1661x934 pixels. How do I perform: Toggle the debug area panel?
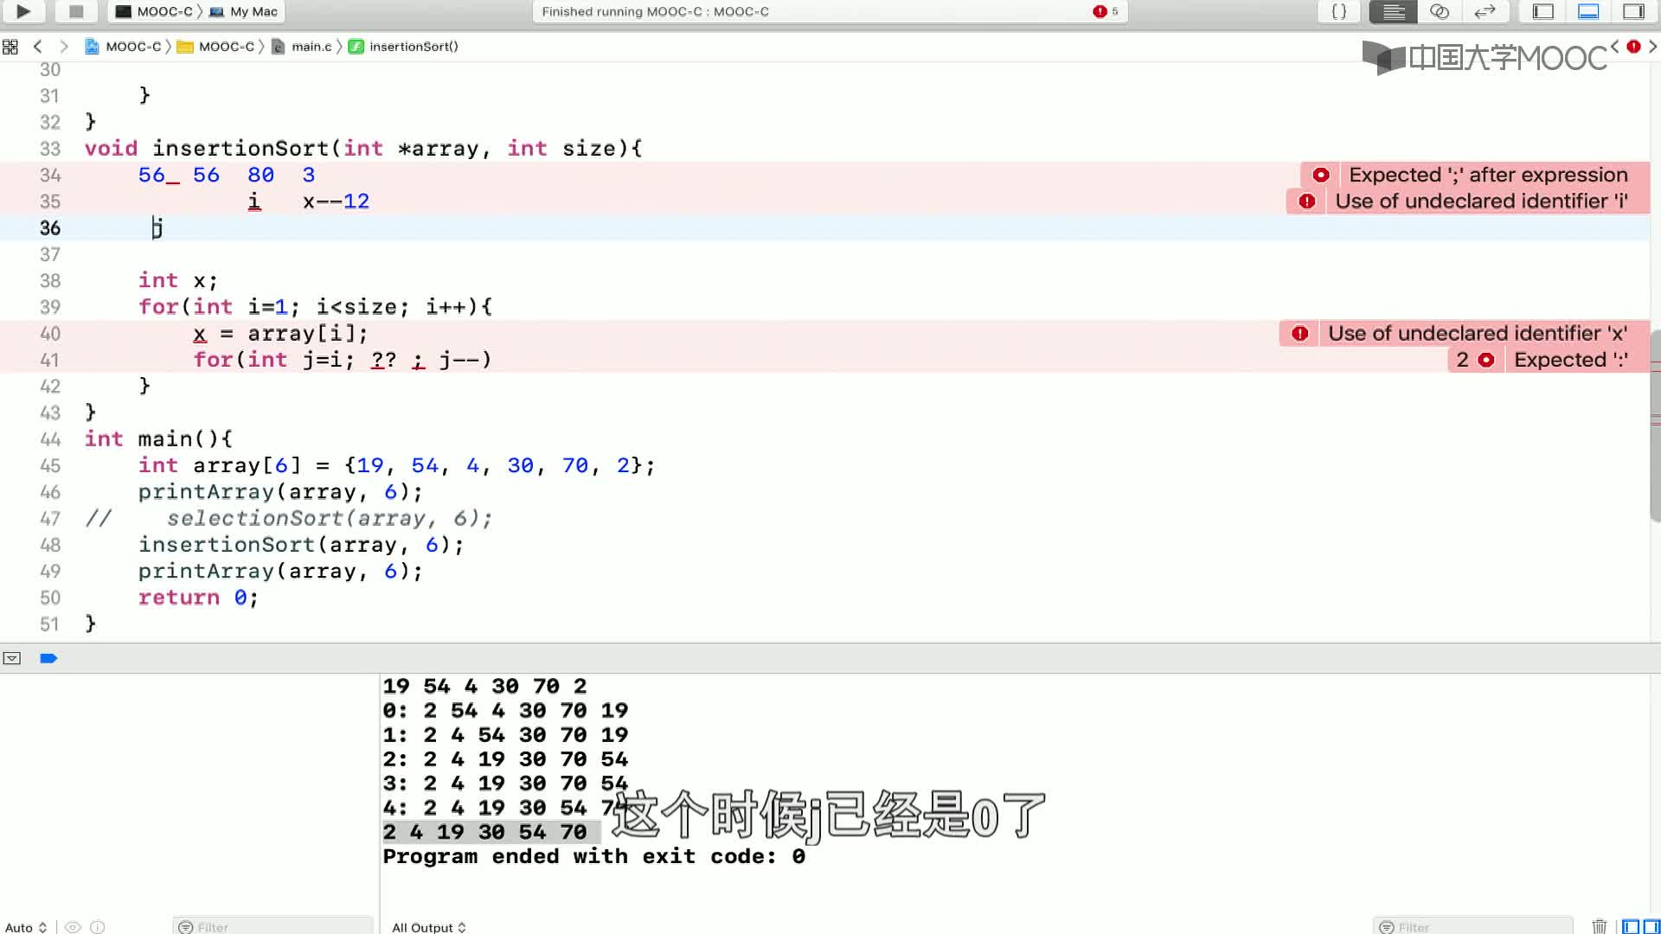[x=1588, y=11]
